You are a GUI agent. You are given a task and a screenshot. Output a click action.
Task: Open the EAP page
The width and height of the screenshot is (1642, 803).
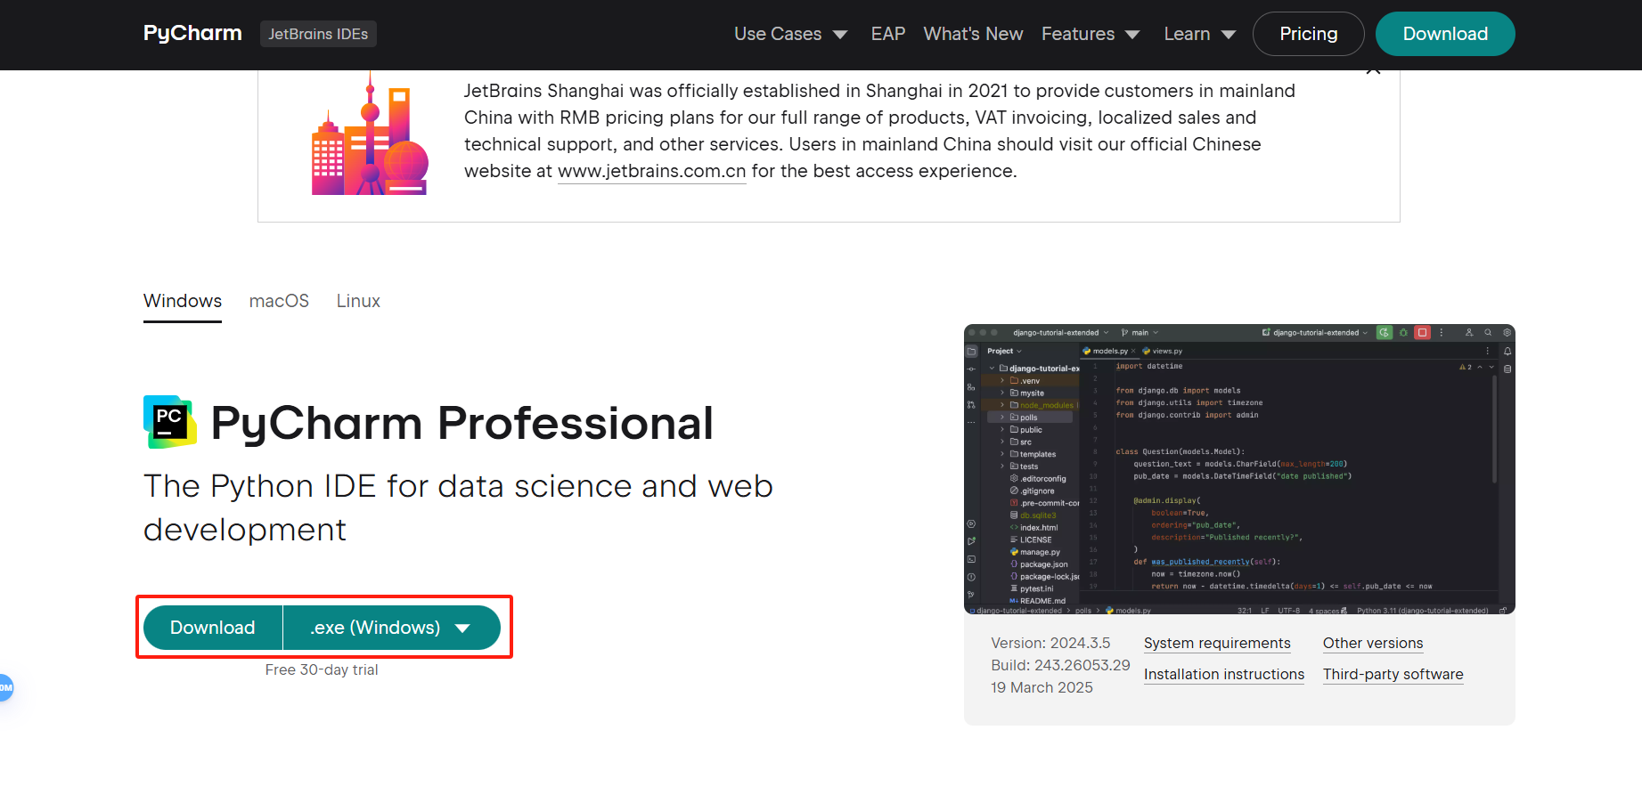[x=887, y=34]
